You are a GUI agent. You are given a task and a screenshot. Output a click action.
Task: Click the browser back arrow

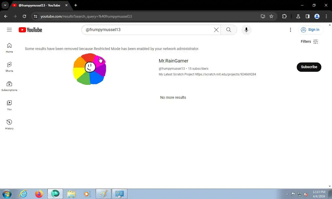[x=6, y=16]
